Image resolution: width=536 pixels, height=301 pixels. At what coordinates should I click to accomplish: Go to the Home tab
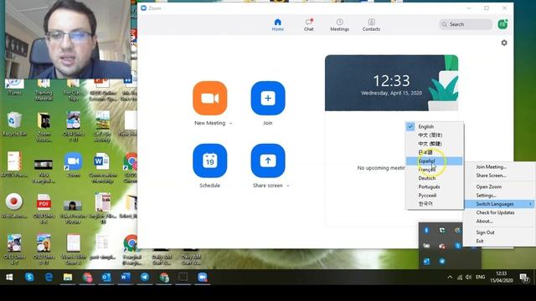point(277,25)
